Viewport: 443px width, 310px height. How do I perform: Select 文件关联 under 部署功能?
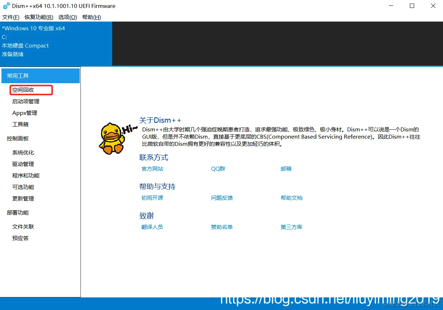(x=24, y=226)
